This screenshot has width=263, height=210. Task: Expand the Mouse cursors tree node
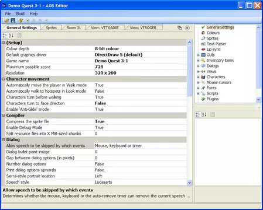coord(198,83)
